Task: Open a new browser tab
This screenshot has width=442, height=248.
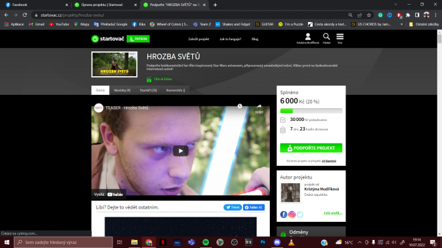Action: point(215,5)
